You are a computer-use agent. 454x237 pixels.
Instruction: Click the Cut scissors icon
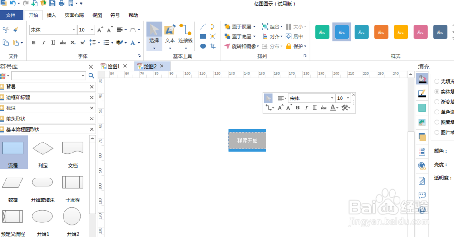point(5,29)
